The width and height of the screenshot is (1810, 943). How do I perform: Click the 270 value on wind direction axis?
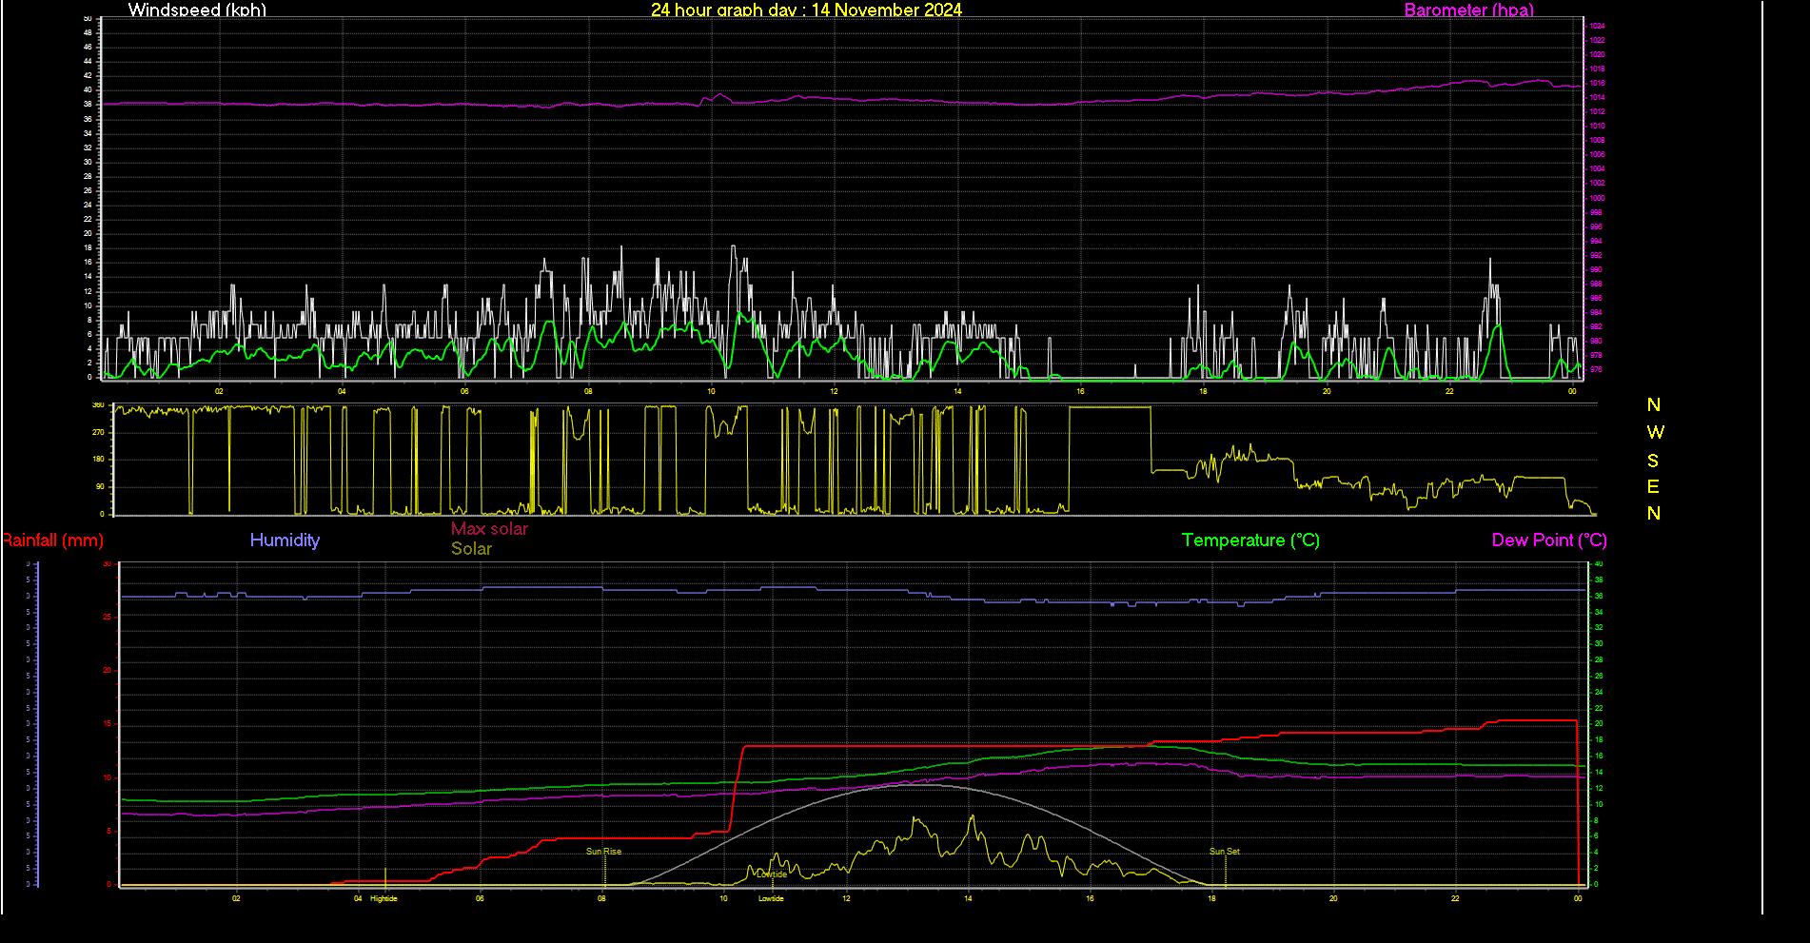(x=98, y=432)
